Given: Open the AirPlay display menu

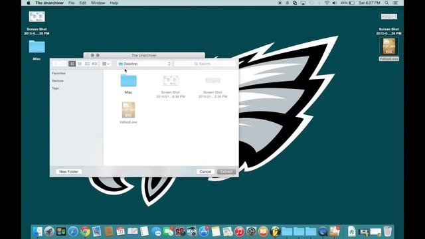Looking at the screenshot, I should (x=303, y=3).
